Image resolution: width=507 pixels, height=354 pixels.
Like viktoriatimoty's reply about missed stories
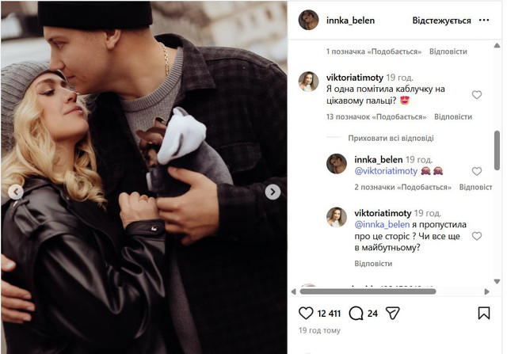coord(477,236)
